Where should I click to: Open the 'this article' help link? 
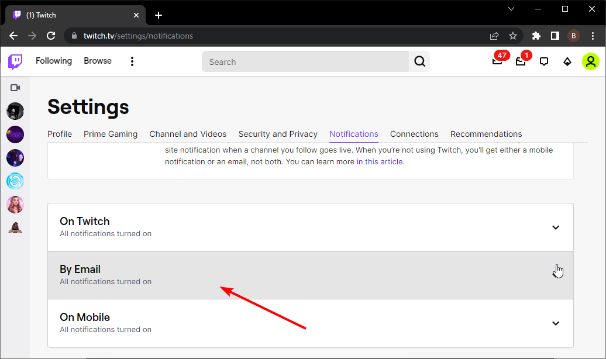coord(384,161)
